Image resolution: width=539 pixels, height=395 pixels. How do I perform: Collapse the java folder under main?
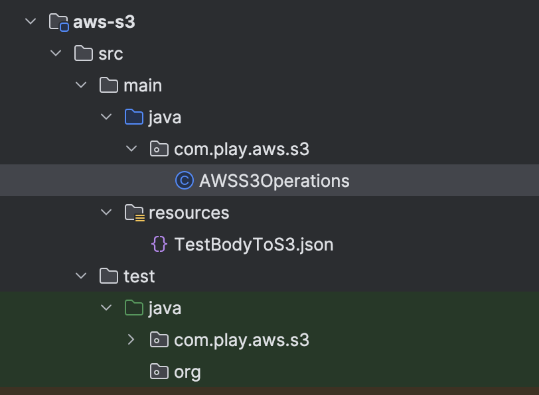tap(106, 117)
